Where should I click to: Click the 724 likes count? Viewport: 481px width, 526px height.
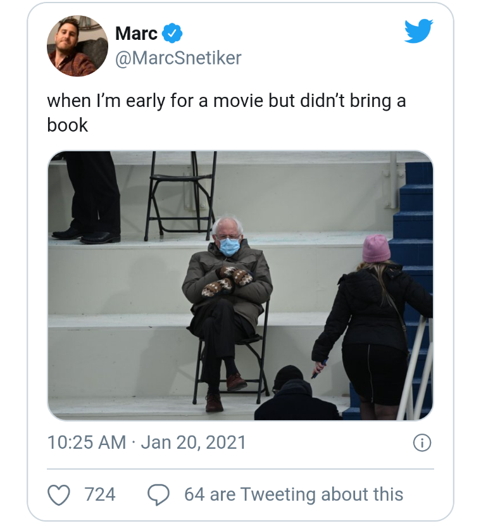click(x=100, y=494)
